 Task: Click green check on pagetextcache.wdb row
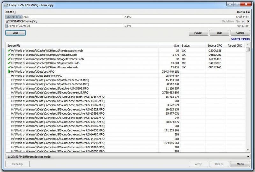coord(9,59)
